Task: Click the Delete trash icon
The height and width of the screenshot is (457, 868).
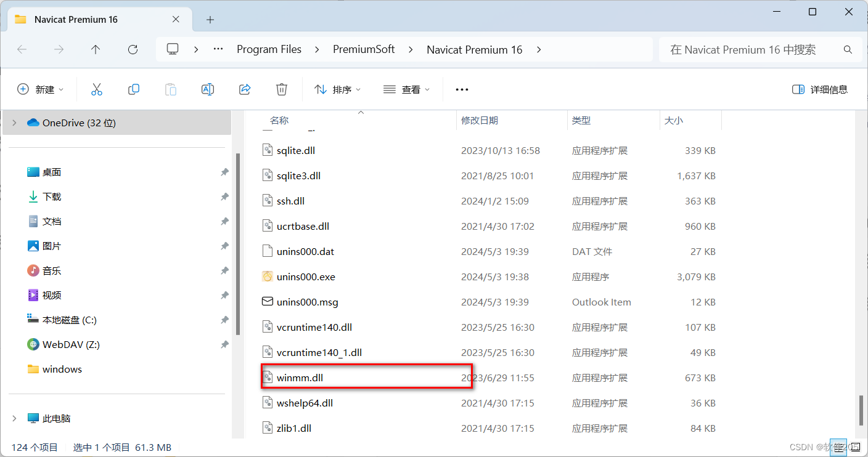Action: (x=282, y=89)
